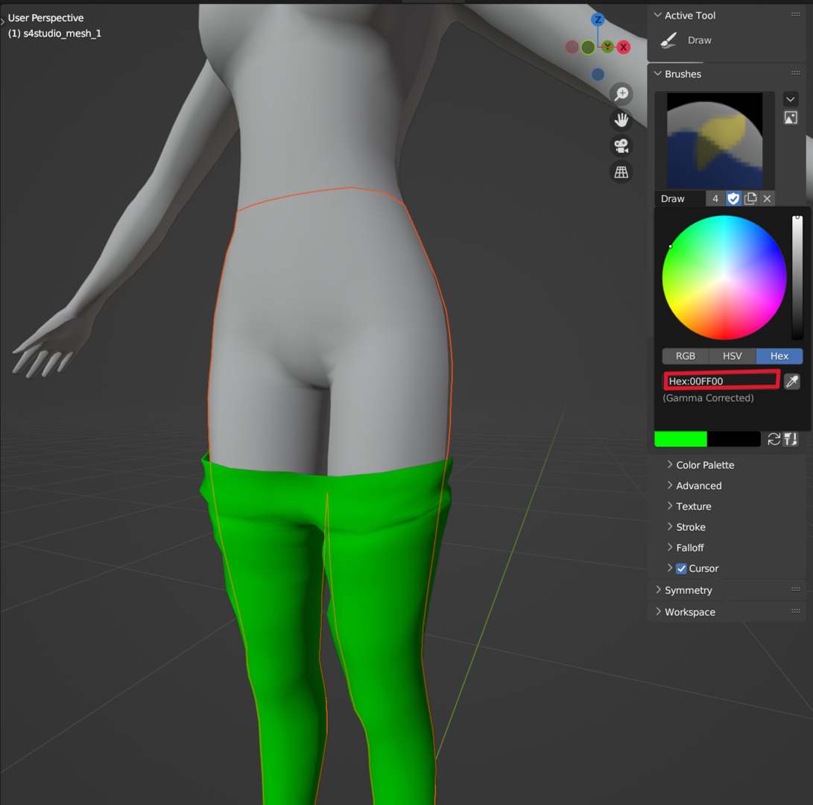Click the black secondary color swatch

click(734, 439)
